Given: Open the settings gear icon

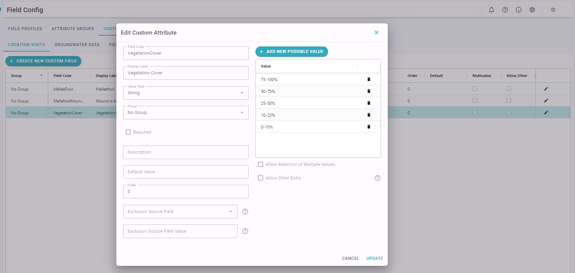Looking at the screenshot, I should pos(532,10).
